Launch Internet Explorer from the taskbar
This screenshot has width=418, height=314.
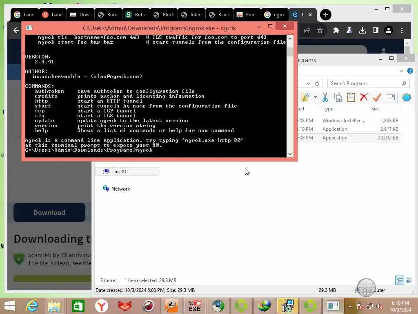32,306
